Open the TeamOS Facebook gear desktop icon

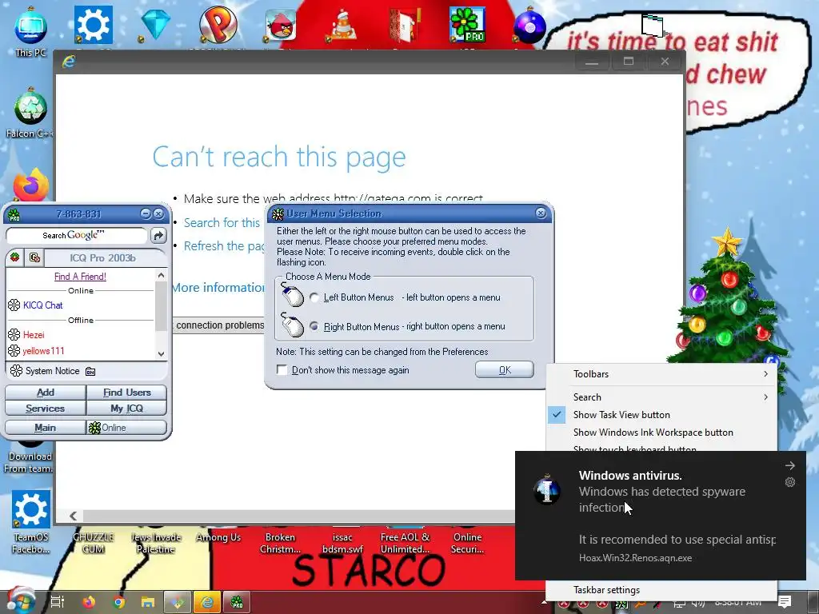pos(31,521)
